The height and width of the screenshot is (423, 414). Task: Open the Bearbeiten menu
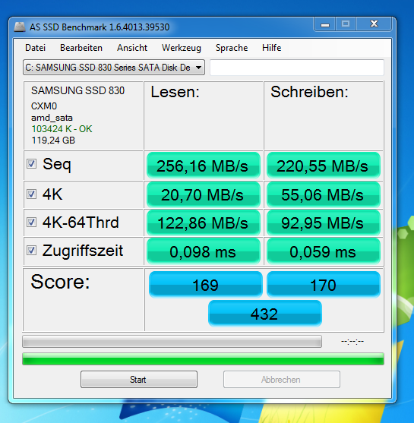tap(81, 48)
